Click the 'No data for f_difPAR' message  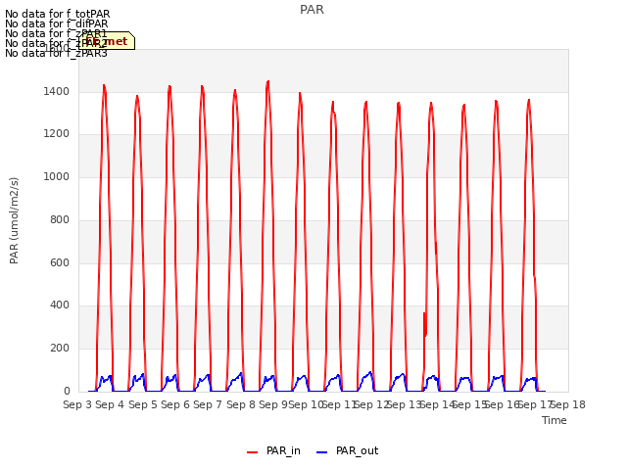pos(57,23)
